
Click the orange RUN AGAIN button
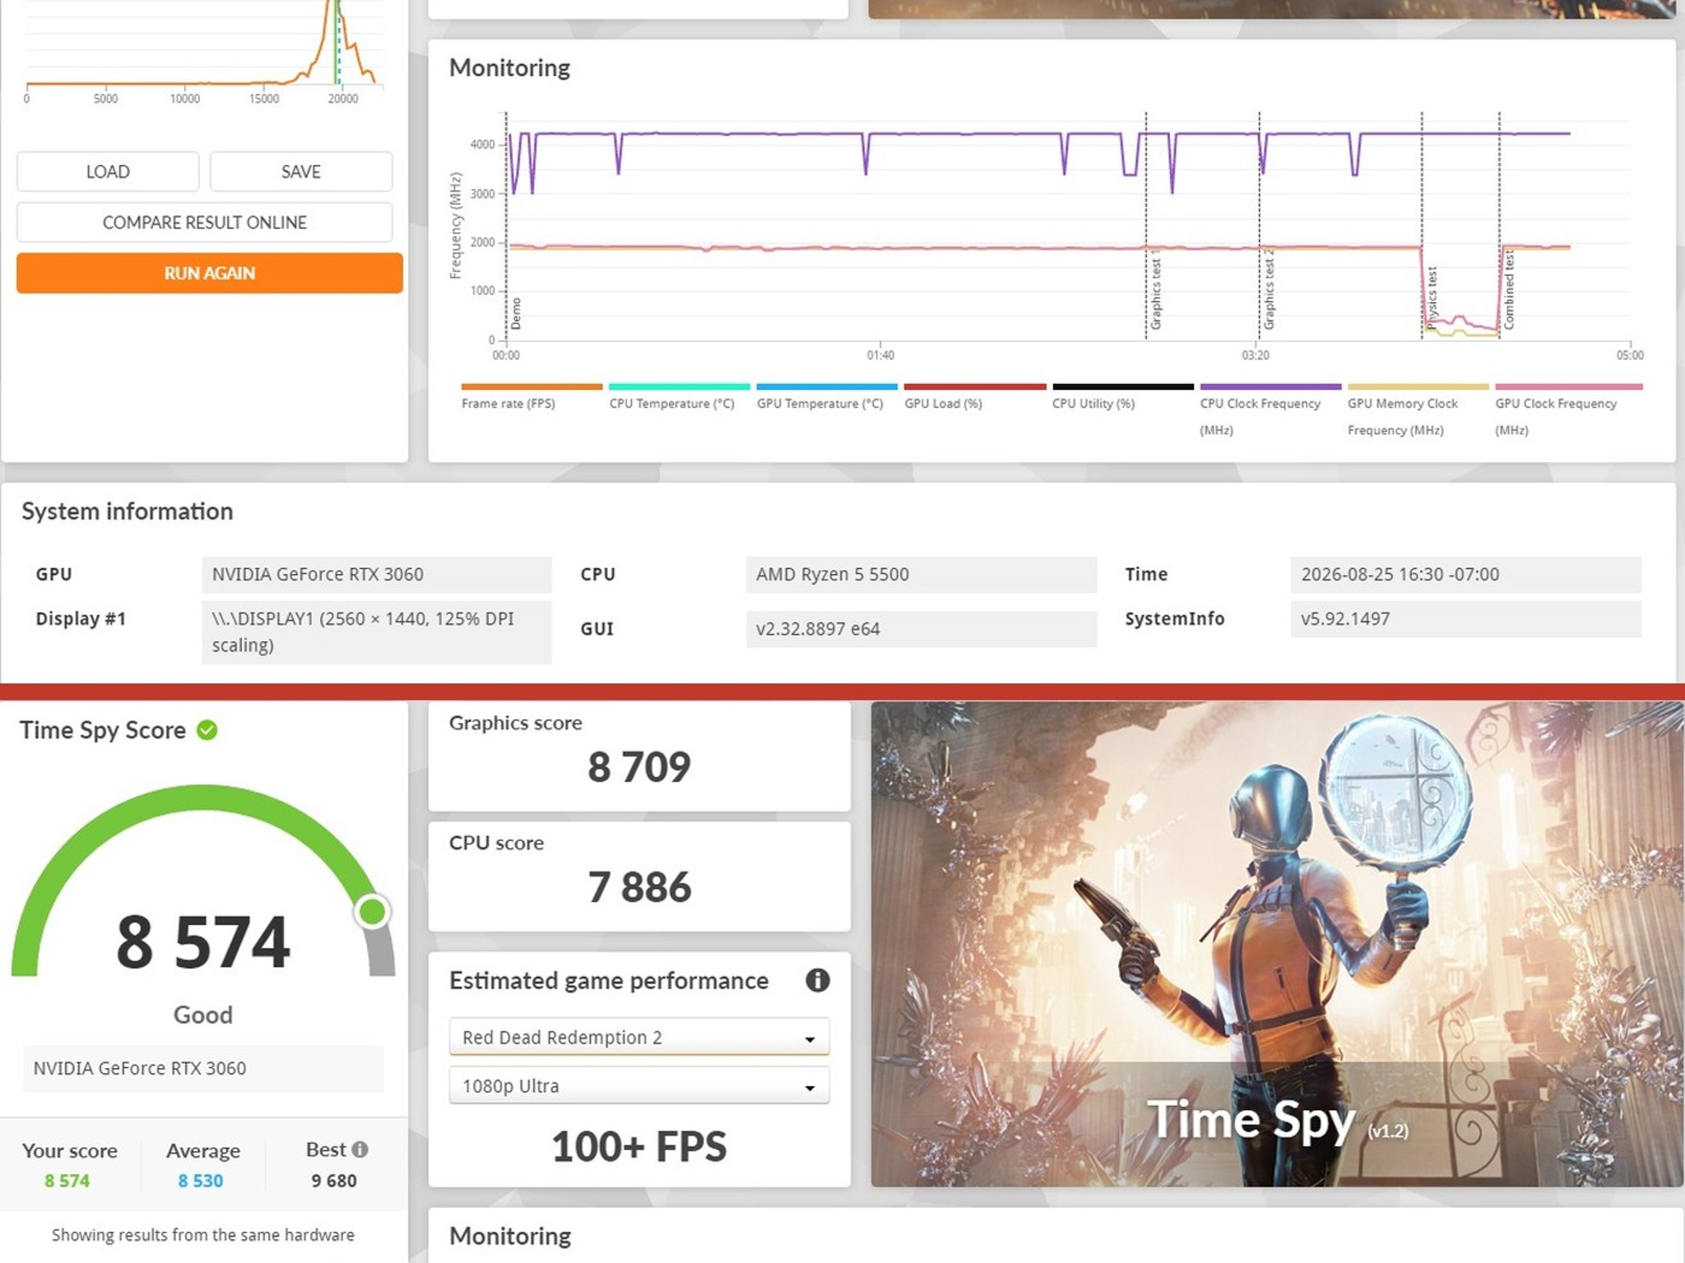tap(210, 273)
